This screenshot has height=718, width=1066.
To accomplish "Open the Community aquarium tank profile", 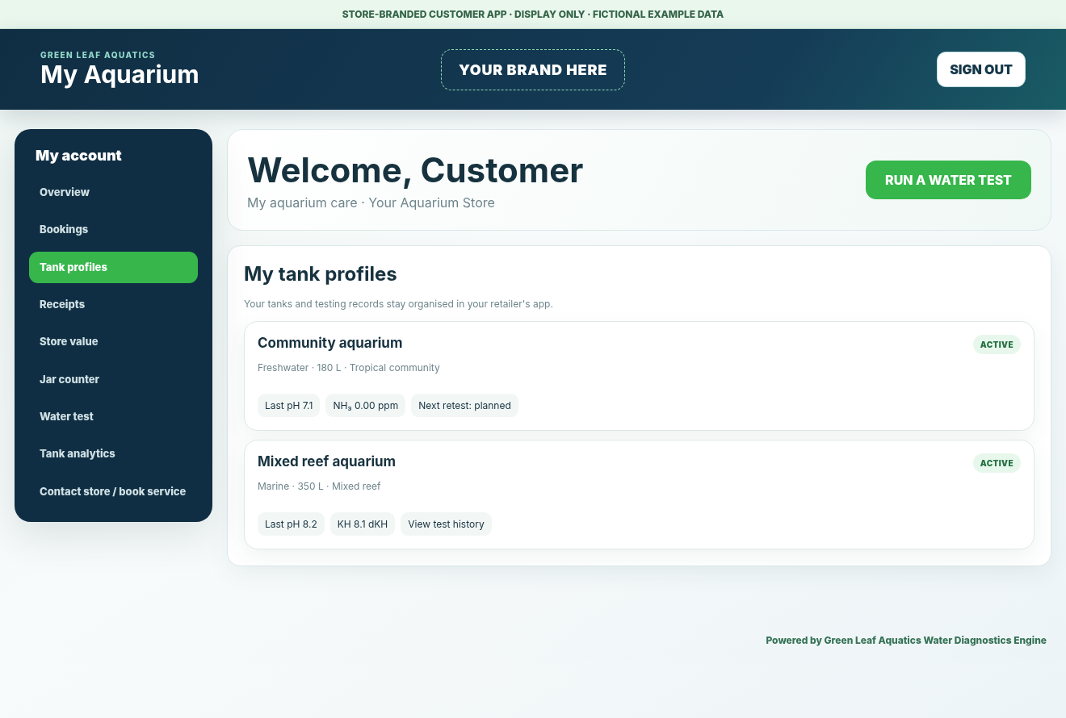I will pos(639,376).
